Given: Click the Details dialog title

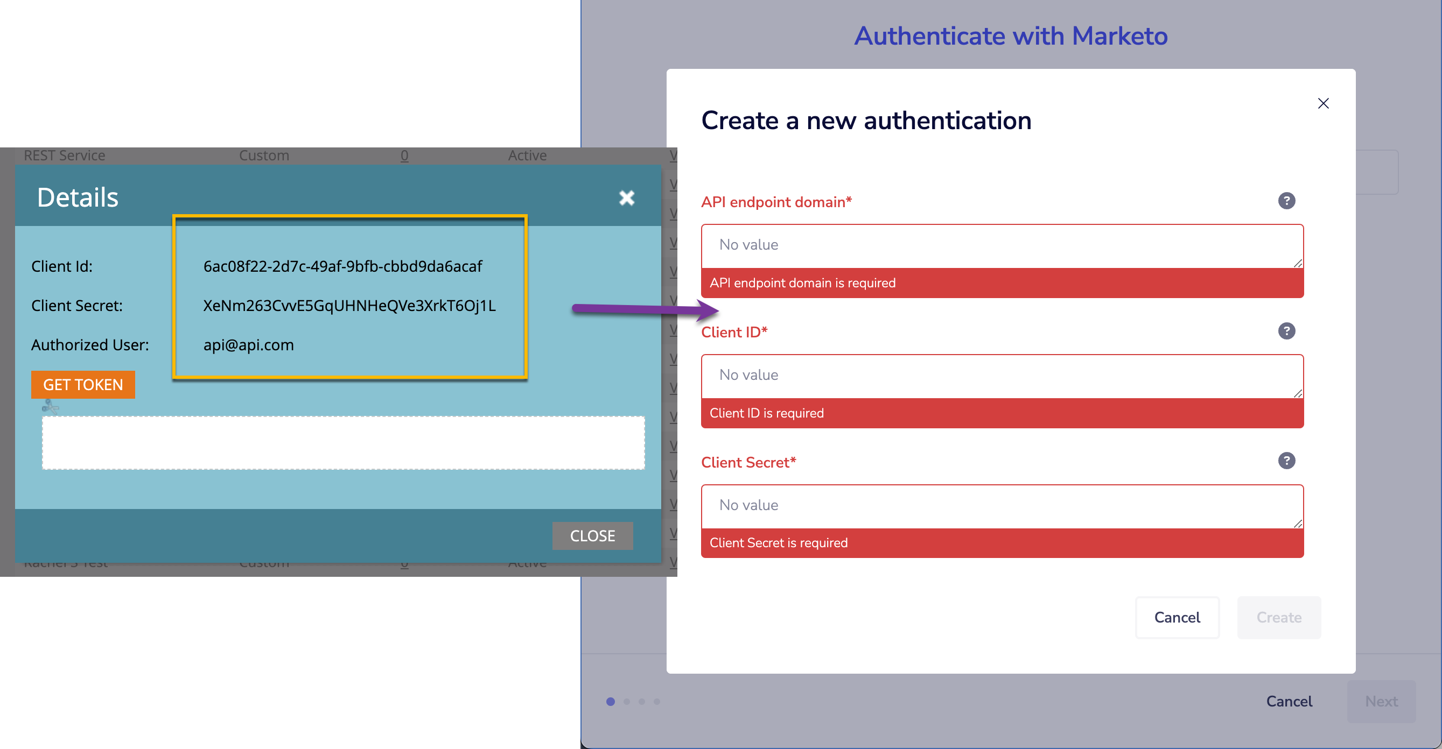Looking at the screenshot, I should point(78,197).
